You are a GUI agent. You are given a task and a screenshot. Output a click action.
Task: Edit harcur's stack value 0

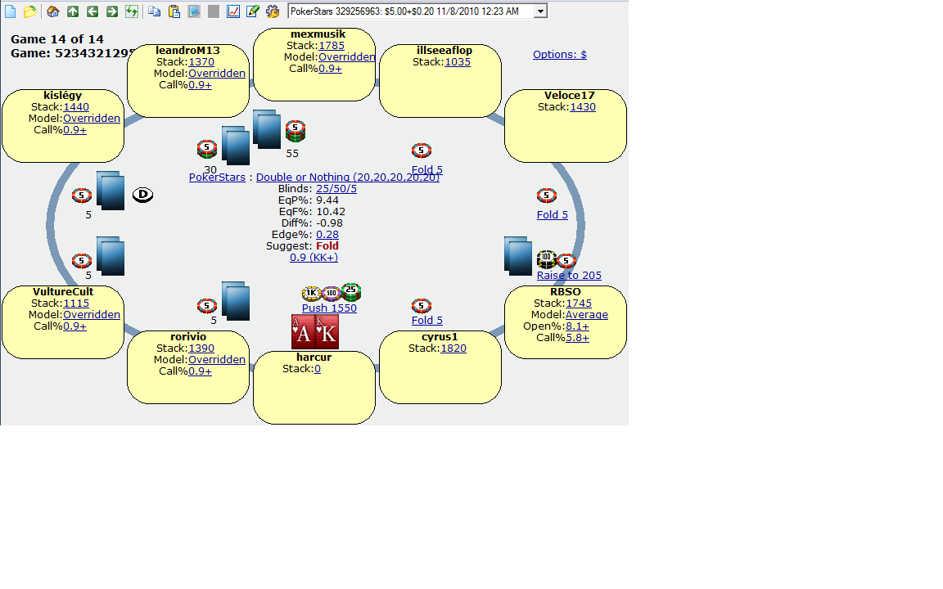[318, 369]
